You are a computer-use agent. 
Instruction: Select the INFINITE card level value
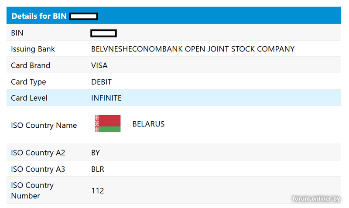click(106, 98)
